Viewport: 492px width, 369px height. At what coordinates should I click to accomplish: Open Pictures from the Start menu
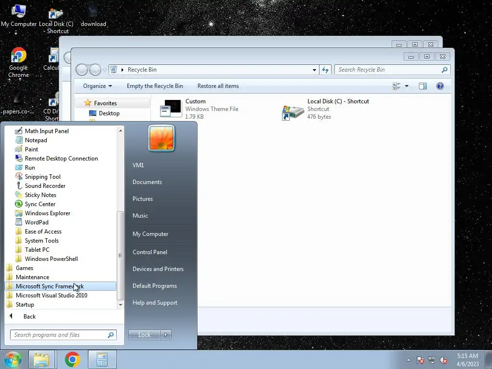tap(142, 198)
